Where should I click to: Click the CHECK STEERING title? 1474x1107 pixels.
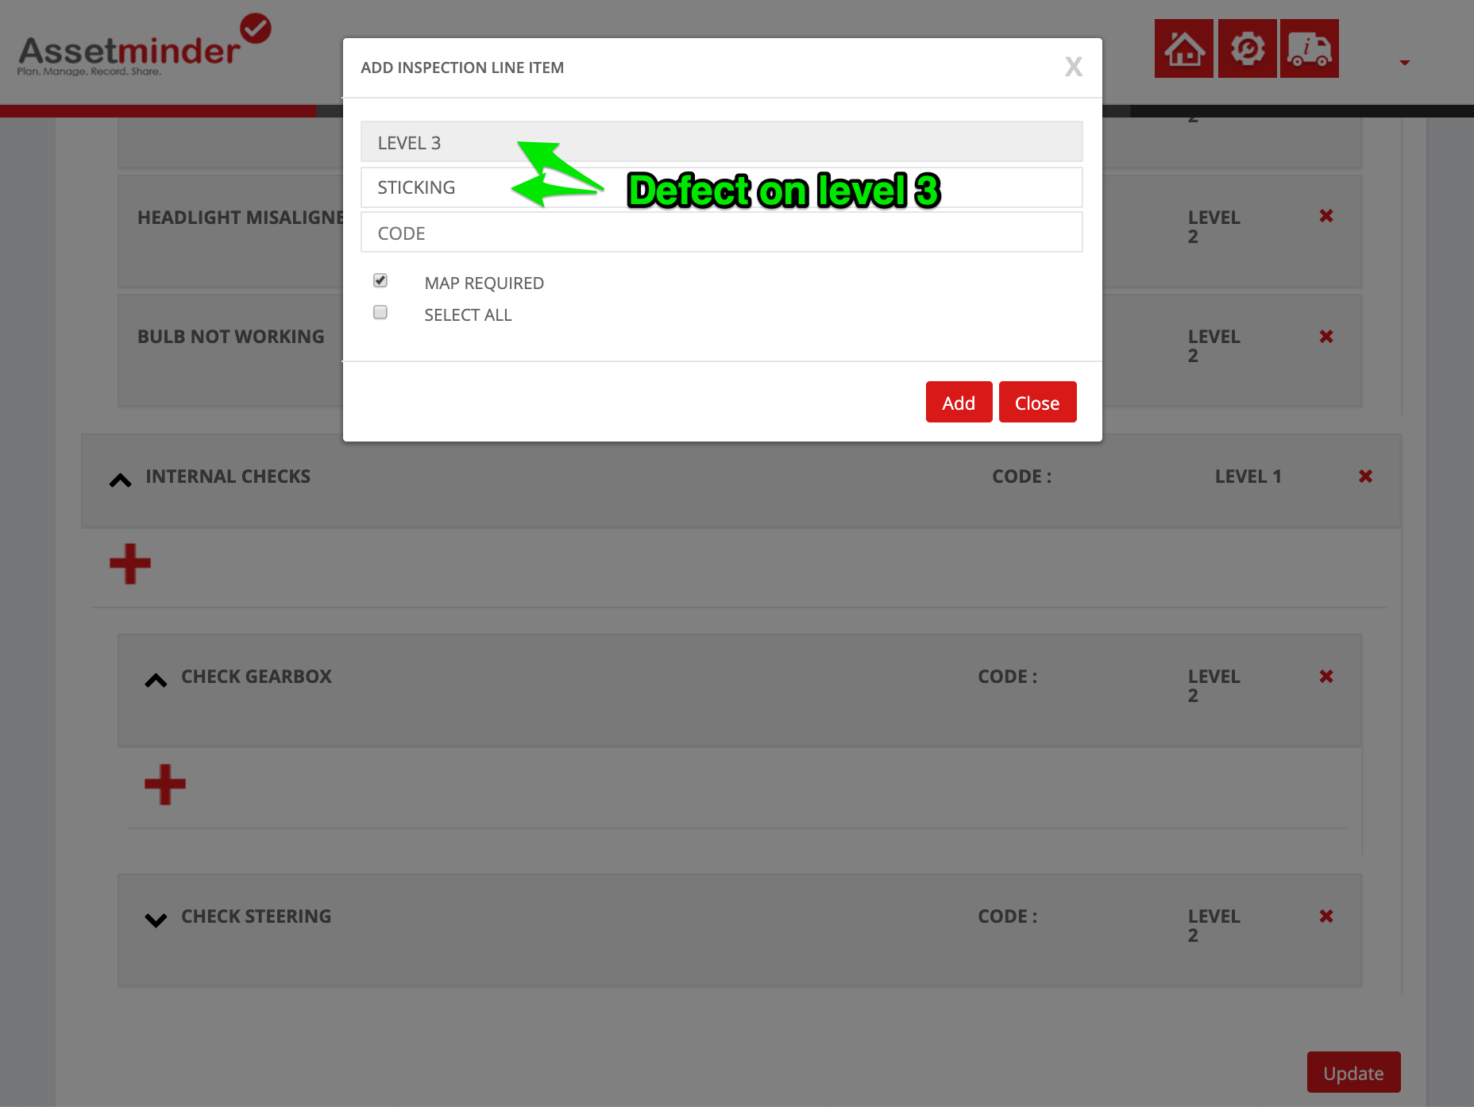257,916
